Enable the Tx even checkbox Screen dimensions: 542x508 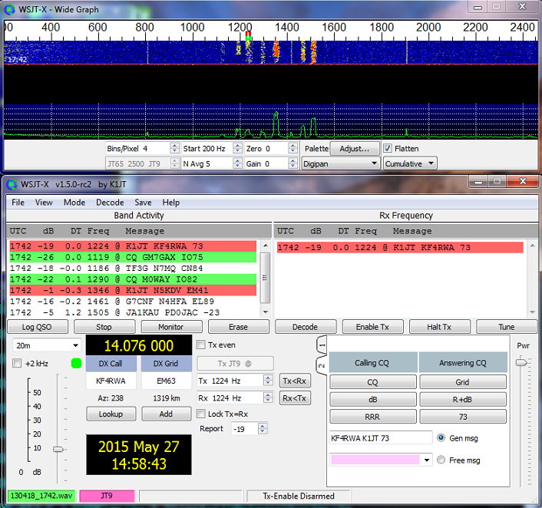(x=201, y=345)
